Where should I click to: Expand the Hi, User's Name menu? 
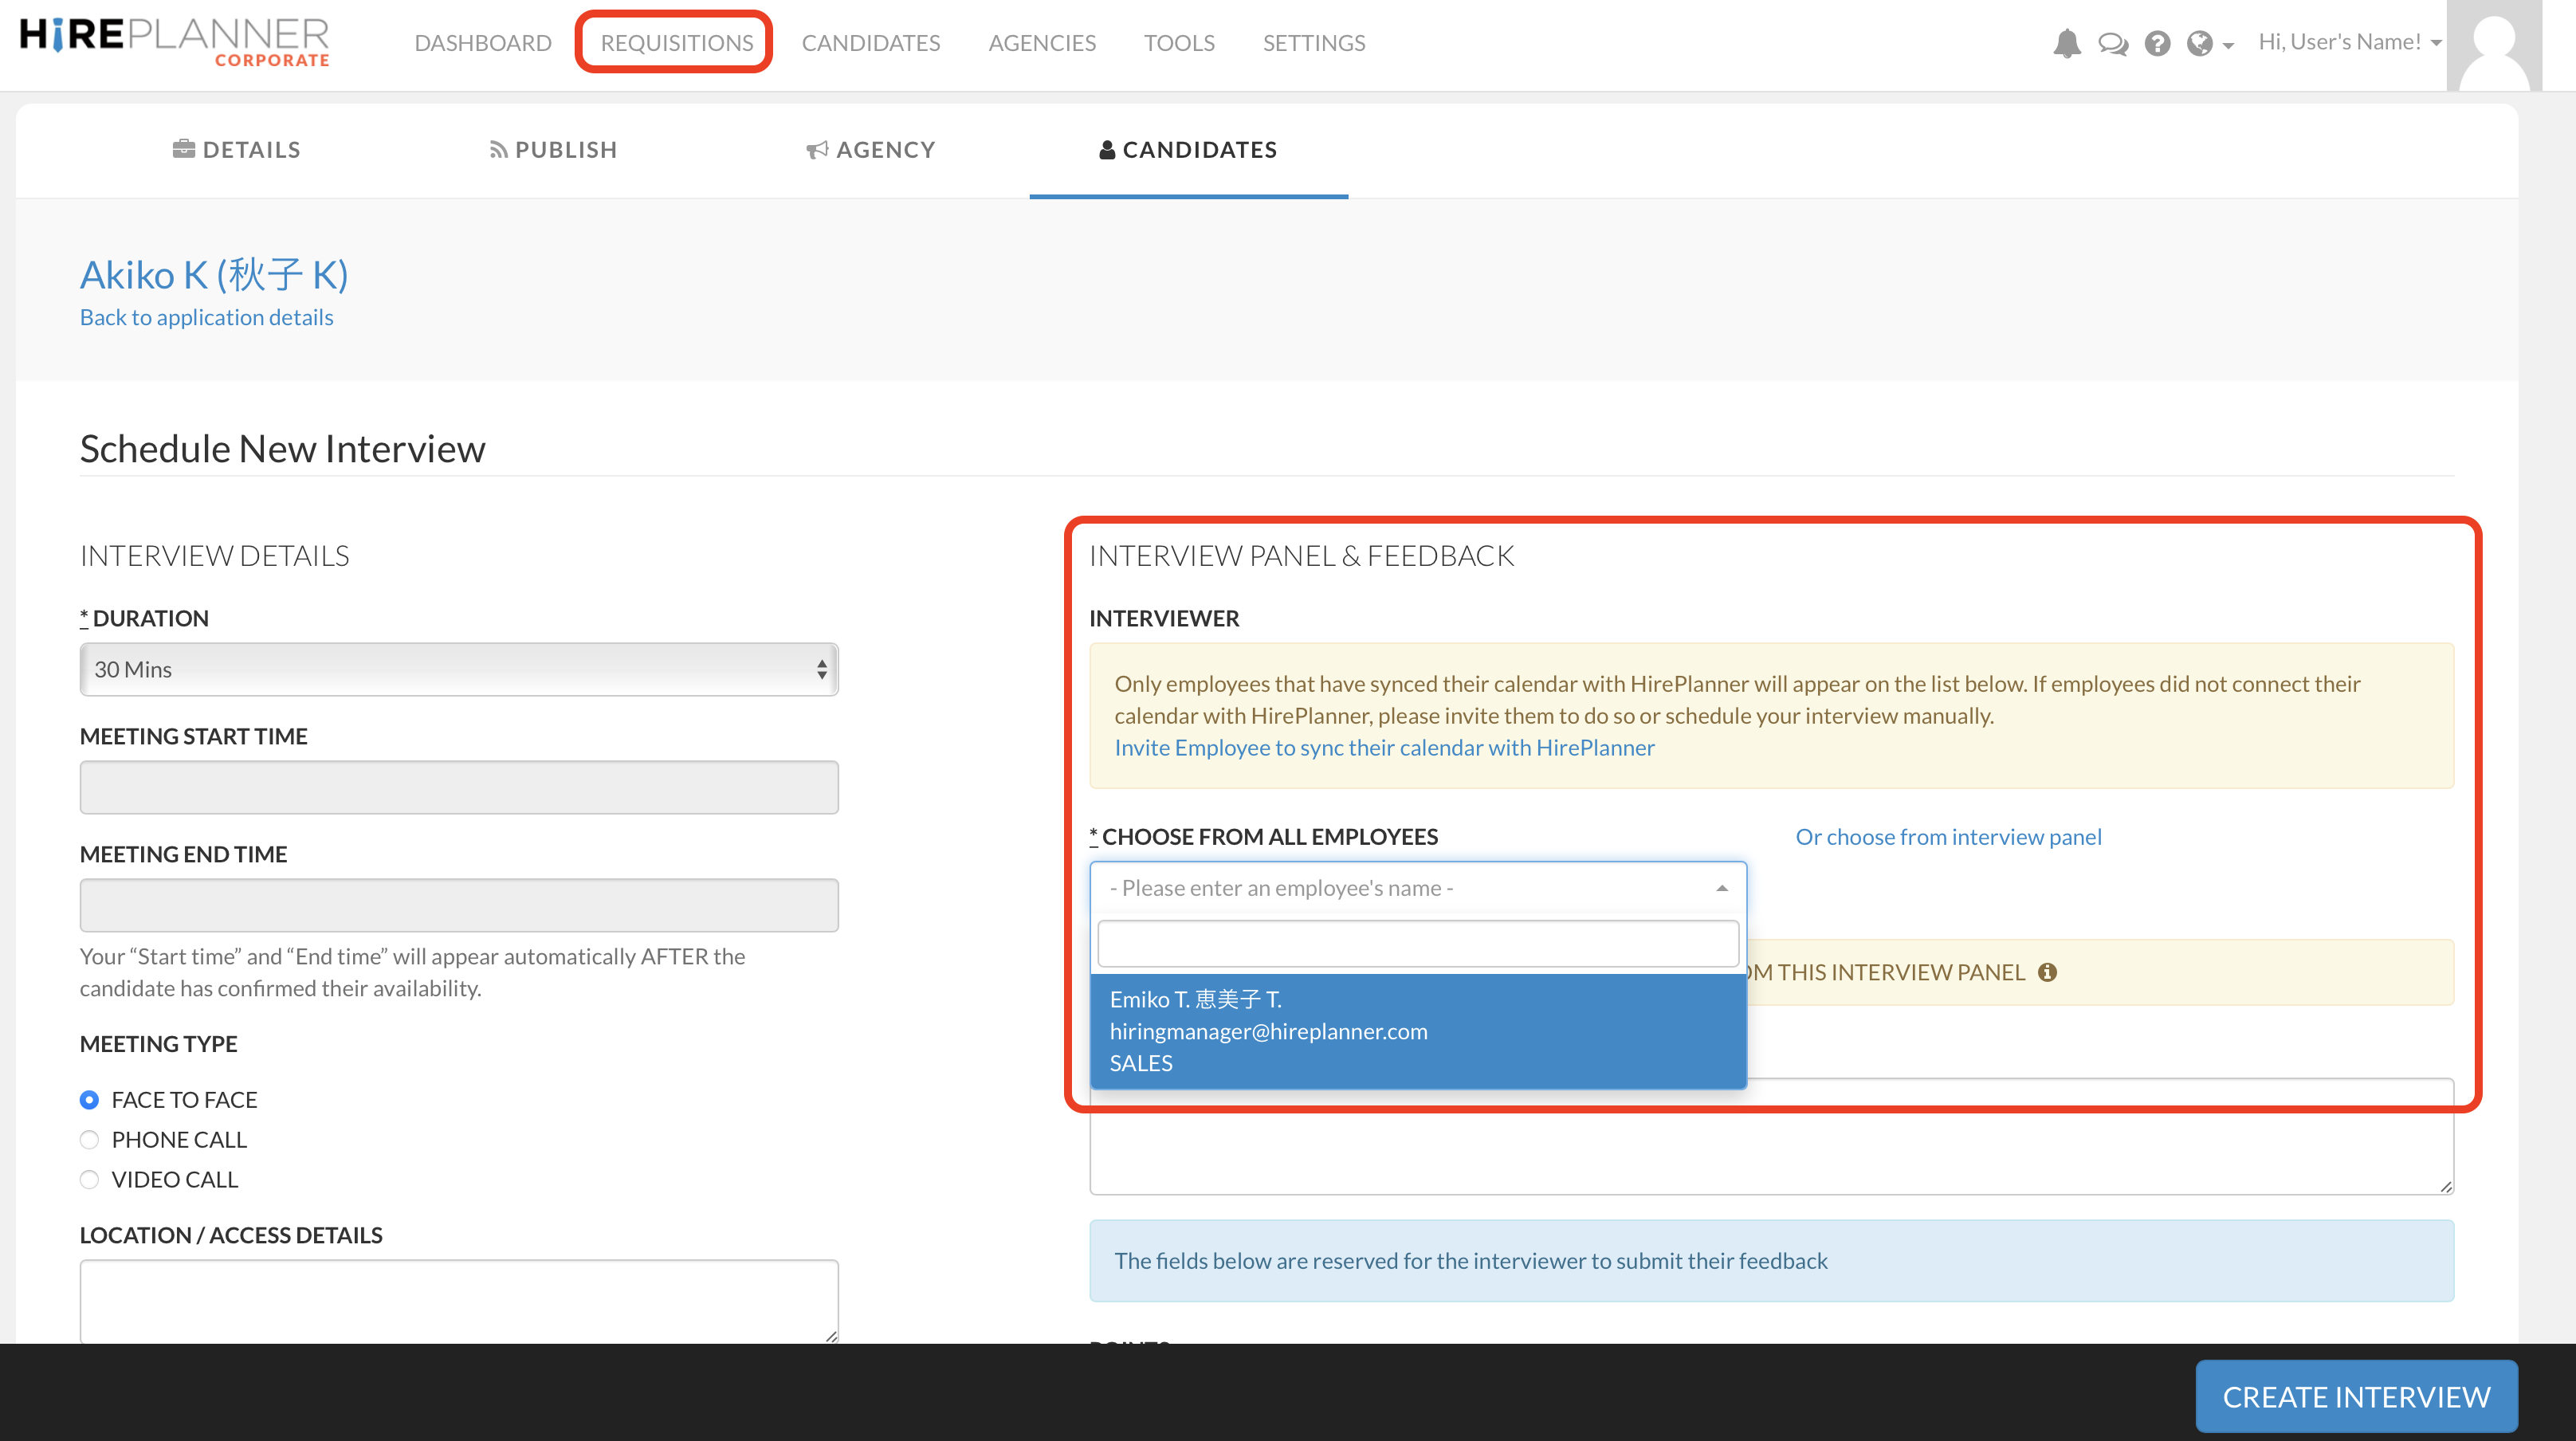coord(2349,42)
